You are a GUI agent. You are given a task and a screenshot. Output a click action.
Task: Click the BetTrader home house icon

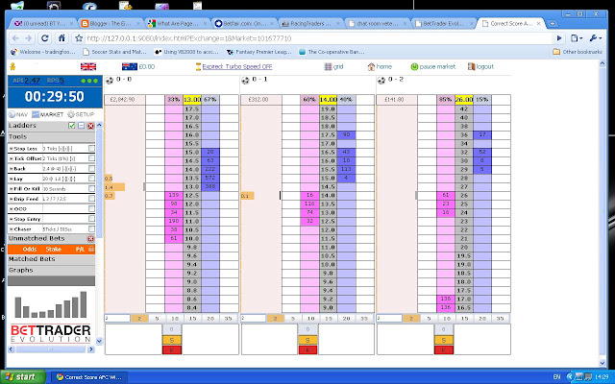pos(371,66)
